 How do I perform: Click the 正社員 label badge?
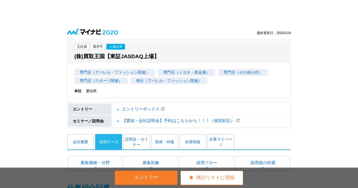[x=82, y=47]
